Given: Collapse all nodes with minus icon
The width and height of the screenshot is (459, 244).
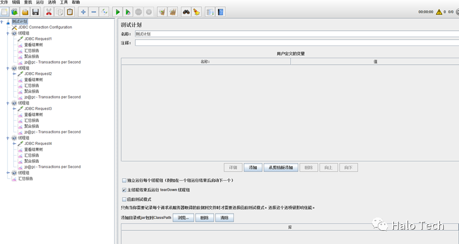Looking at the screenshot, I should pos(94,12).
